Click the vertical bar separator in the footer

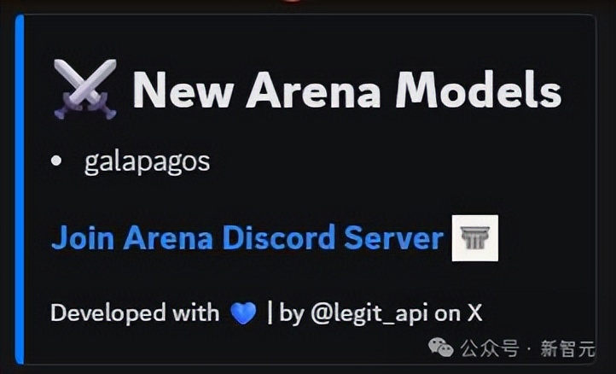270,313
